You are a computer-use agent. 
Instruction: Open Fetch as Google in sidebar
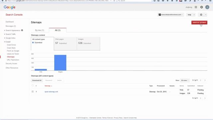tap(13, 51)
